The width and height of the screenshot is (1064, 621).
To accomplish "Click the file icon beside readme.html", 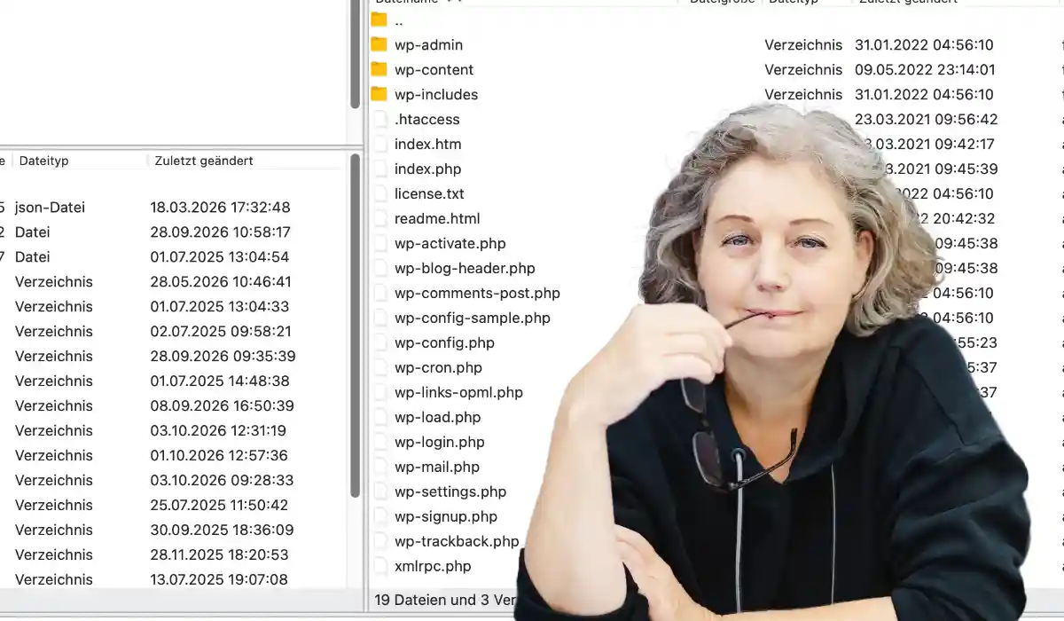I will (379, 218).
